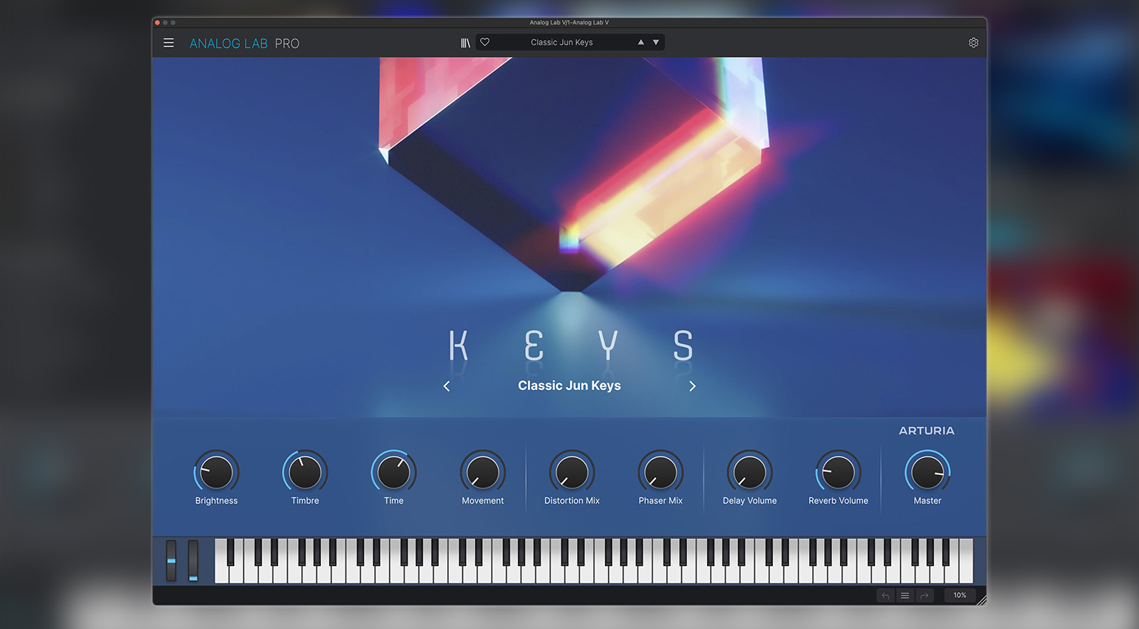This screenshot has width=1139, height=629.
Task: Go to next preset with down arrow
Action: [656, 42]
